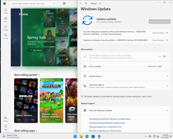Click the Update history clock icon

(85, 76)
